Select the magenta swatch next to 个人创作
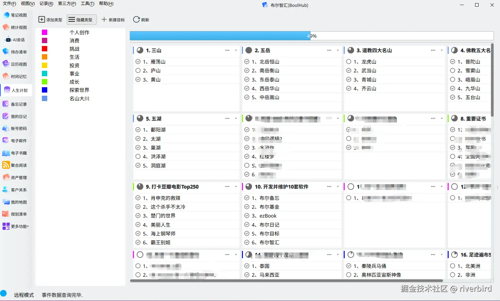The image size is (500, 301). click(x=45, y=32)
